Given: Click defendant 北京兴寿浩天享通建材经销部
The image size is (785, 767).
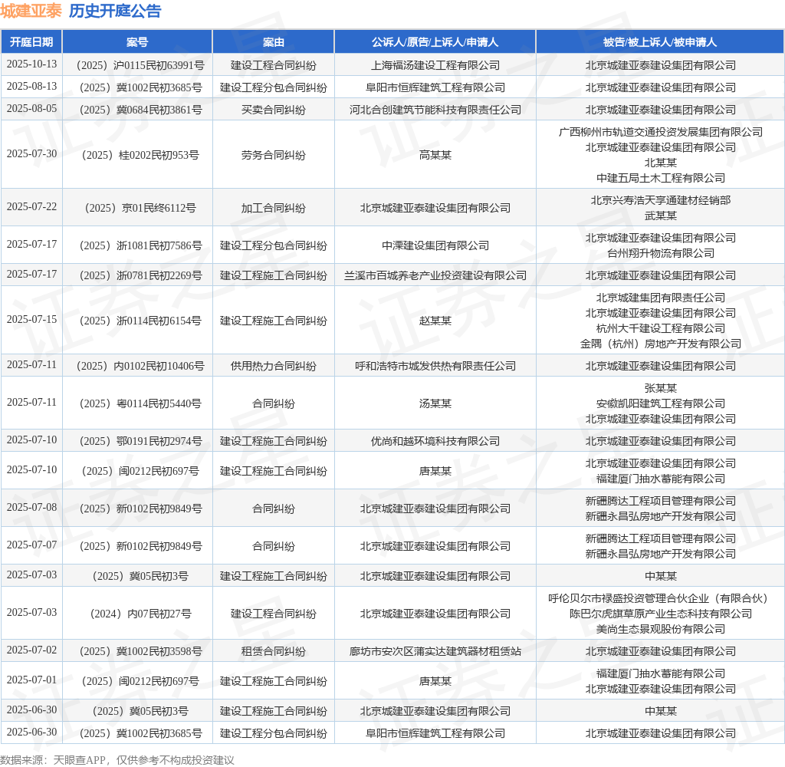Looking at the screenshot, I should tap(660, 200).
